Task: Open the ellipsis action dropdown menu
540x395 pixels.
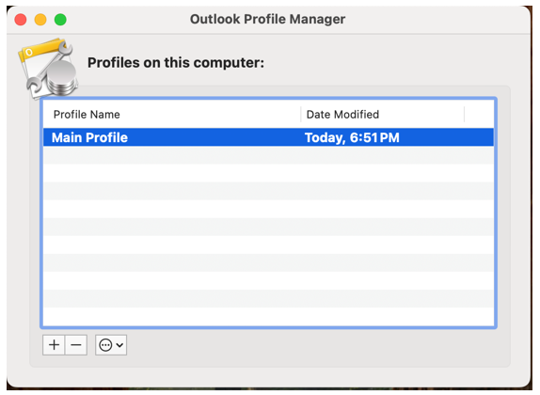Action: 111,345
